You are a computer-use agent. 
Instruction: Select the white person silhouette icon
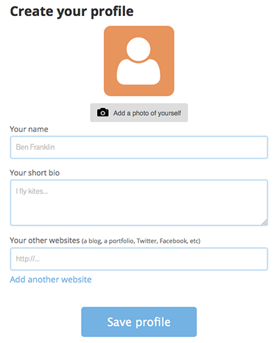coord(139,61)
